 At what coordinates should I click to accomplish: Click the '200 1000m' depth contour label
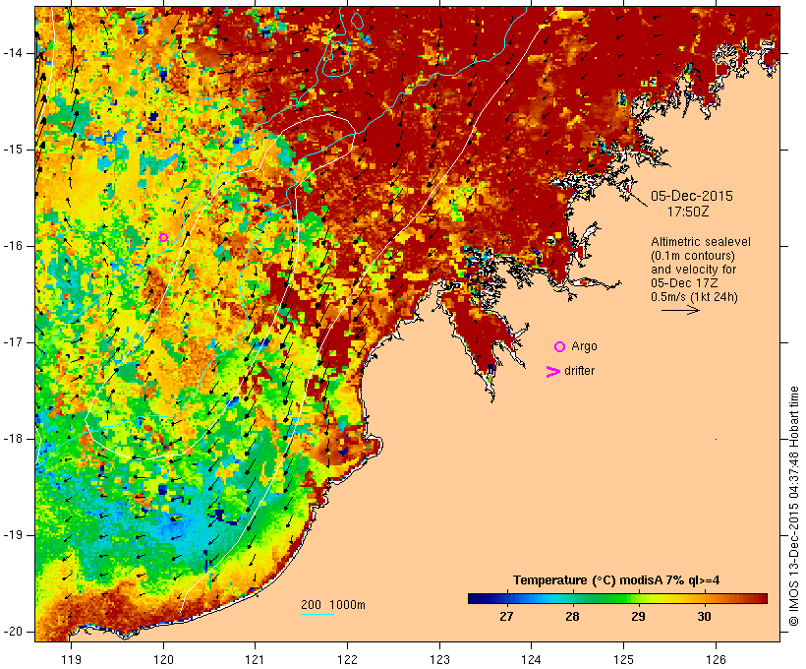pyautogui.click(x=333, y=605)
